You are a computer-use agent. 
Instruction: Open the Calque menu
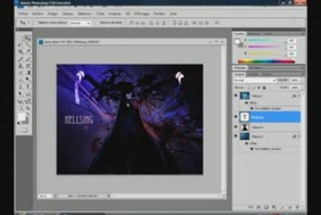pos(68,14)
